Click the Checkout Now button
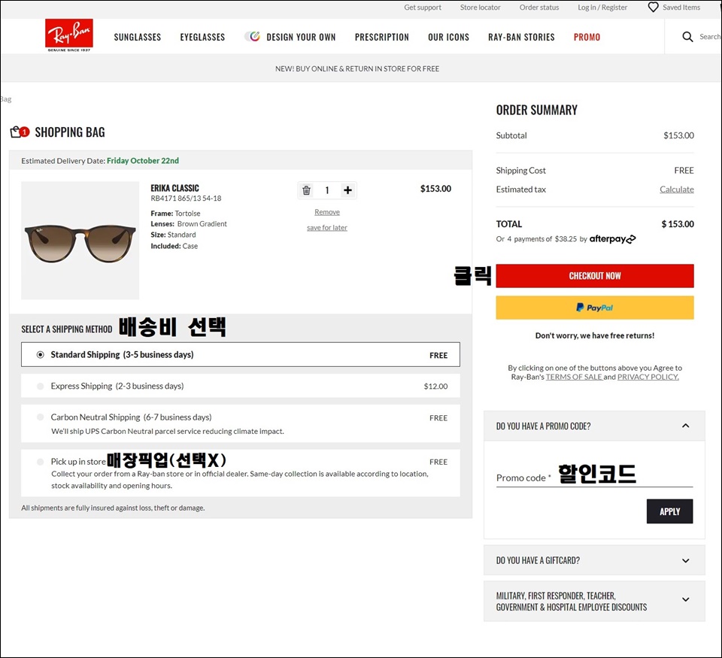722x658 pixels. [594, 276]
